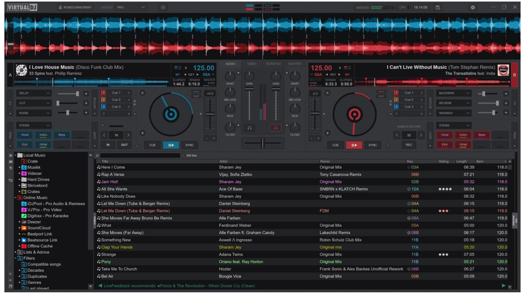Click loop IN button on deck A

pyautogui.click(x=108, y=145)
